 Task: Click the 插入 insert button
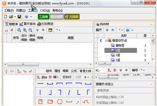click(x=54, y=77)
